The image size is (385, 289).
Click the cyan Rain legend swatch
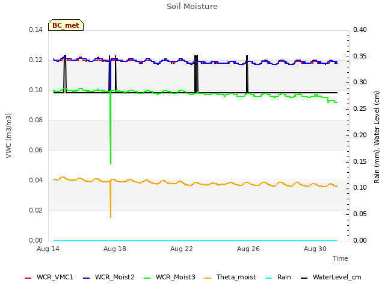tap(269, 278)
